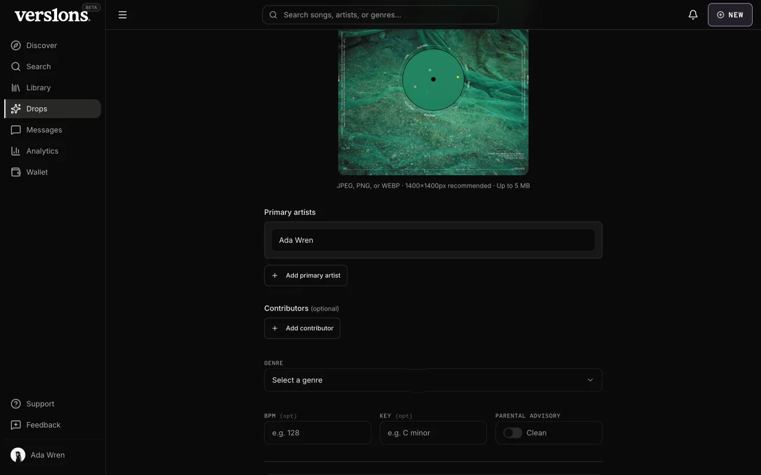Open the Feedback link

52,425
